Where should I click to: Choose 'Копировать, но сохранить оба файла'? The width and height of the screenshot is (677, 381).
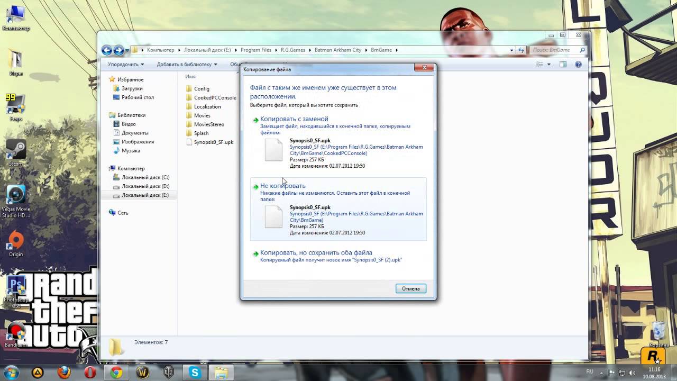(316, 252)
